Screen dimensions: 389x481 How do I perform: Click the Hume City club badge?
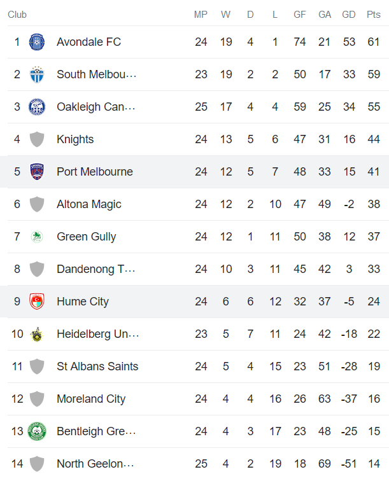[37, 302]
